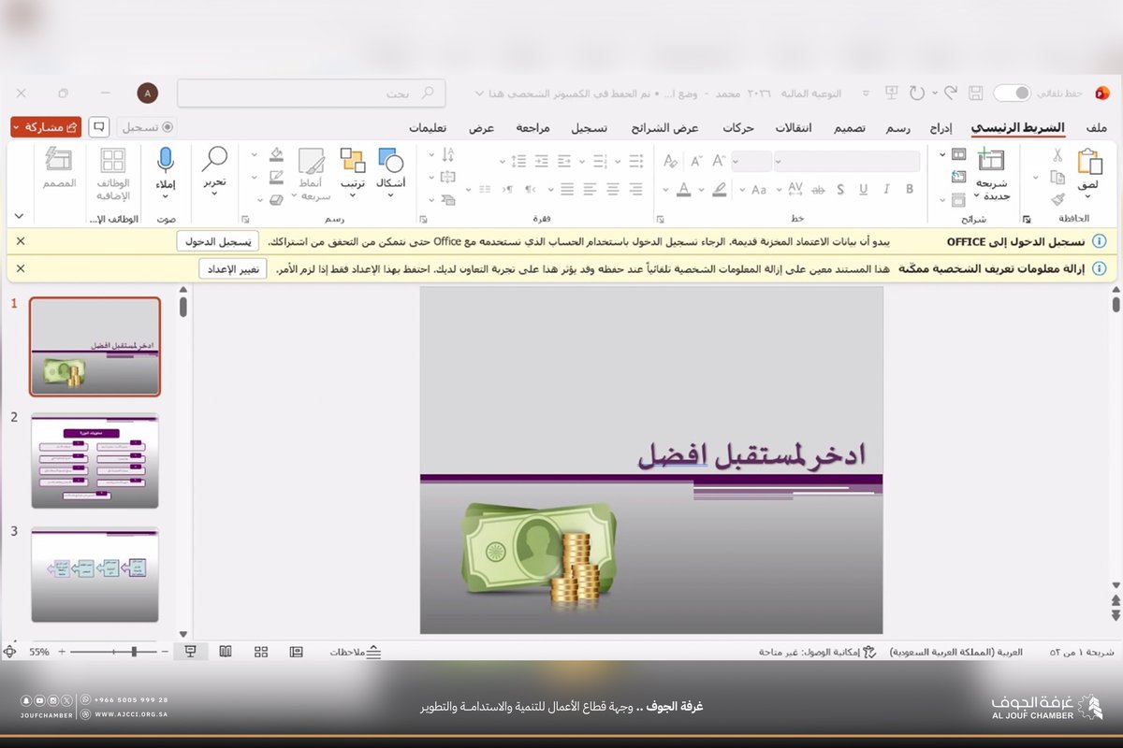Switch to the إدراج (Insert) ribbon tab
1123x748 pixels.
pyautogui.click(x=939, y=127)
